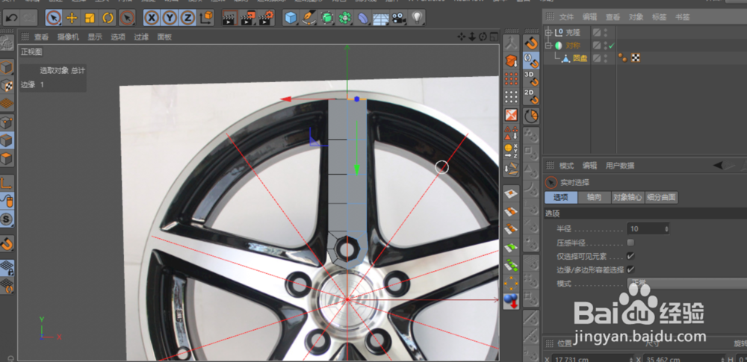The height and width of the screenshot is (362, 747).
Task: Render to picture viewer
Action: pos(248,18)
